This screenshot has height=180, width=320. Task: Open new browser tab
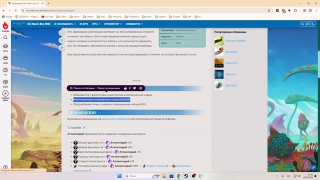(x=48, y=3)
